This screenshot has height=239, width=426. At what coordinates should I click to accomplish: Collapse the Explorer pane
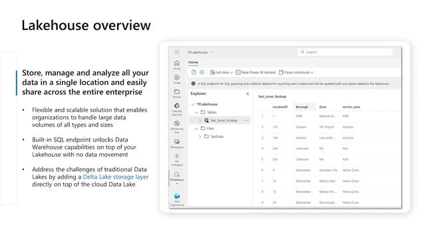[248, 94]
